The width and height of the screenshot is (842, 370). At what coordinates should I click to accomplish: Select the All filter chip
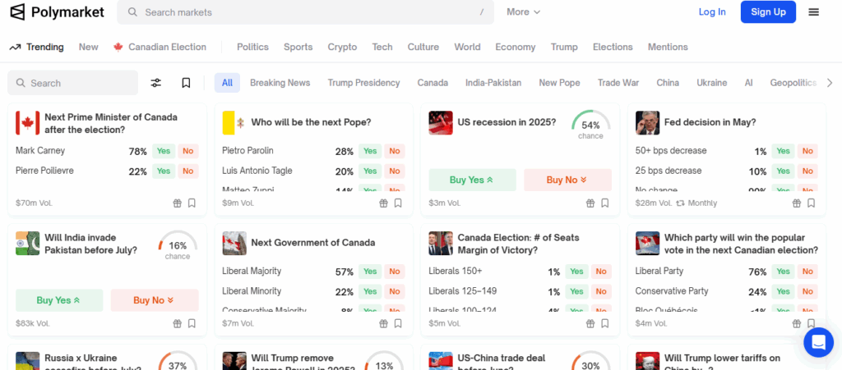[x=227, y=83]
